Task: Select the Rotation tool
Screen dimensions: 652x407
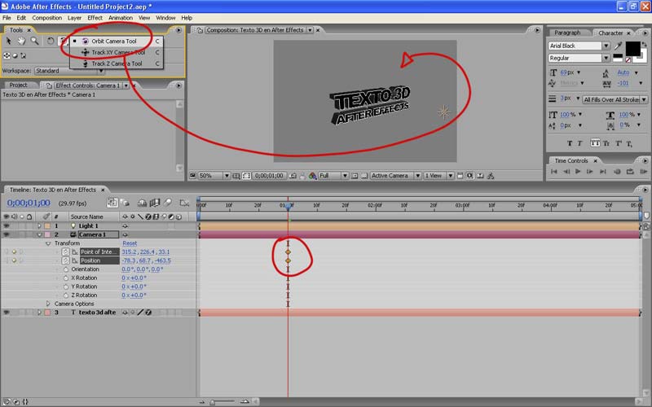Action: pyautogui.click(x=50, y=41)
